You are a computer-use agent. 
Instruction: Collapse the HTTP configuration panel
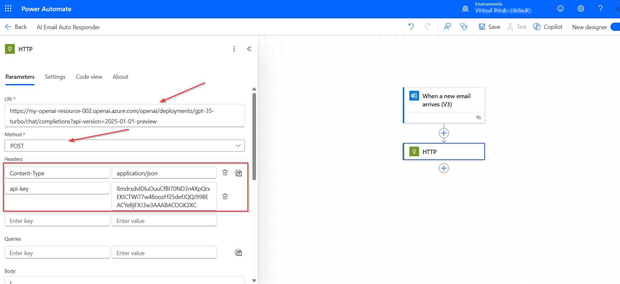[249, 49]
